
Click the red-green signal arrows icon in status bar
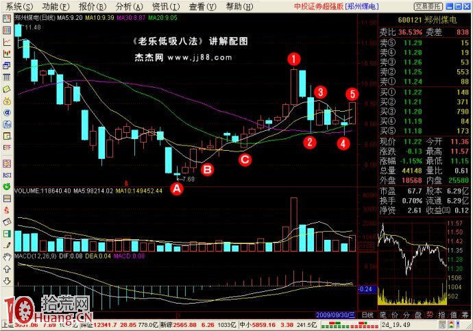click(451, 325)
